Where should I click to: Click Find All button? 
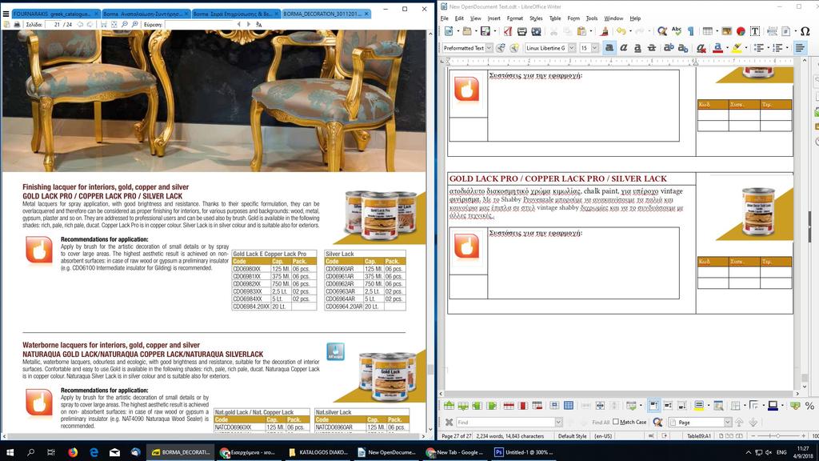pyautogui.click(x=601, y=422)
